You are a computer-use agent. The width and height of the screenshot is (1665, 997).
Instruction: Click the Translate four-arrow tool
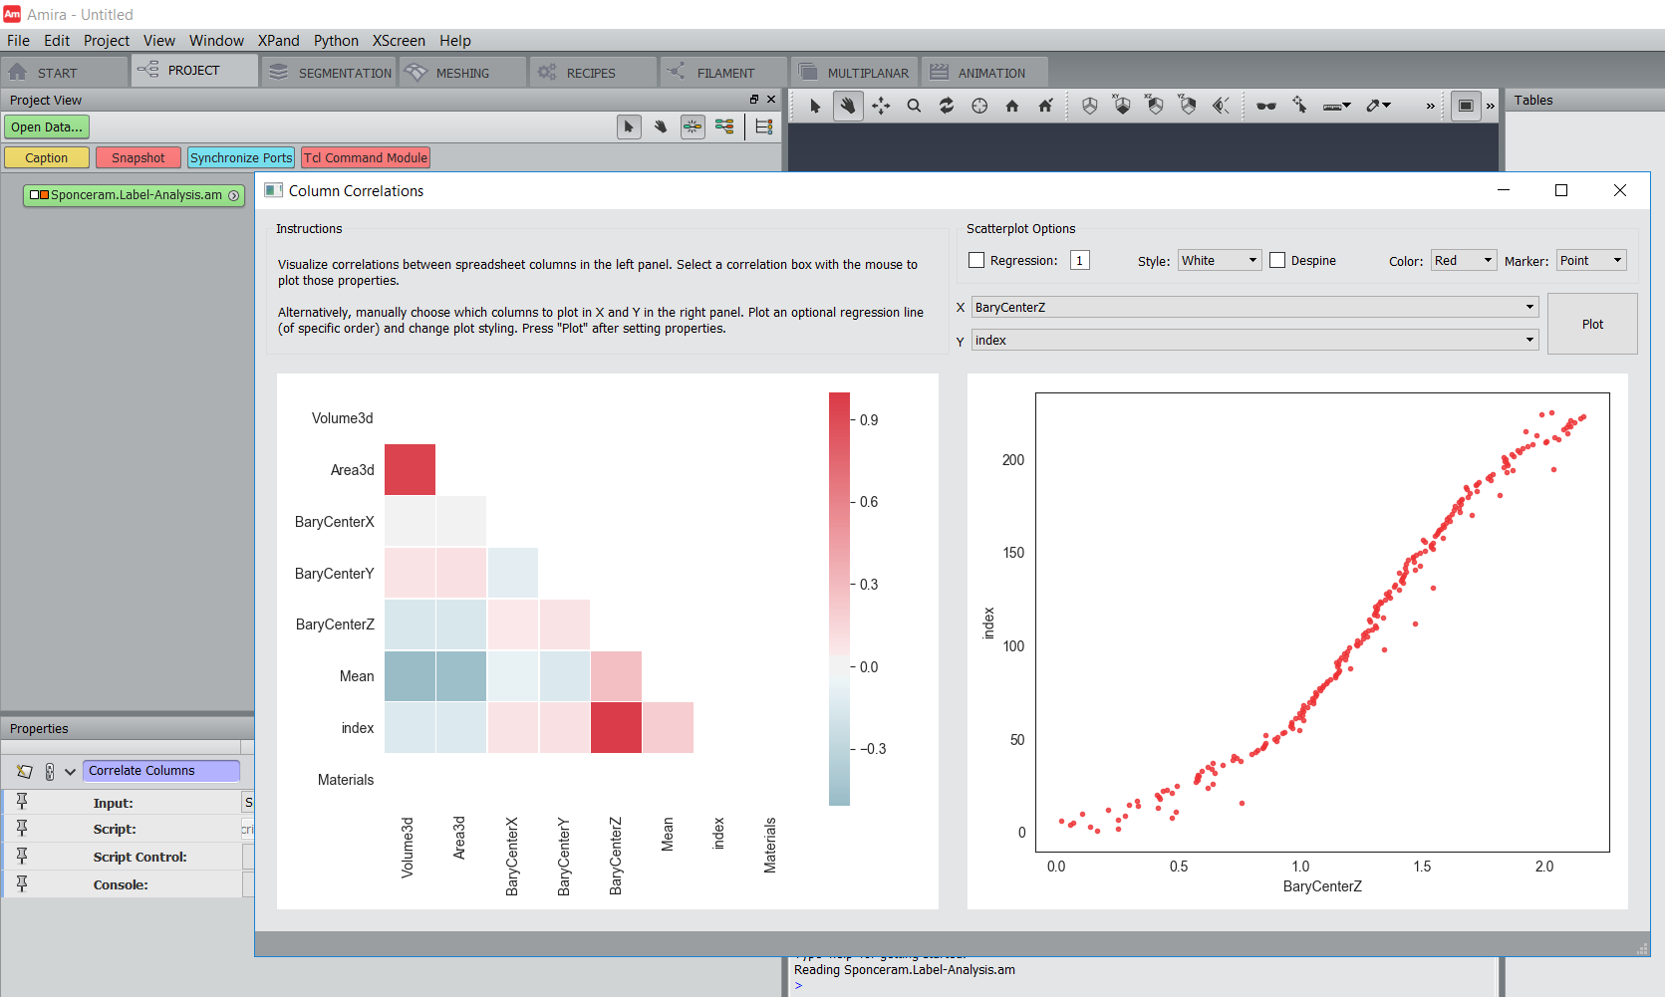881,106
